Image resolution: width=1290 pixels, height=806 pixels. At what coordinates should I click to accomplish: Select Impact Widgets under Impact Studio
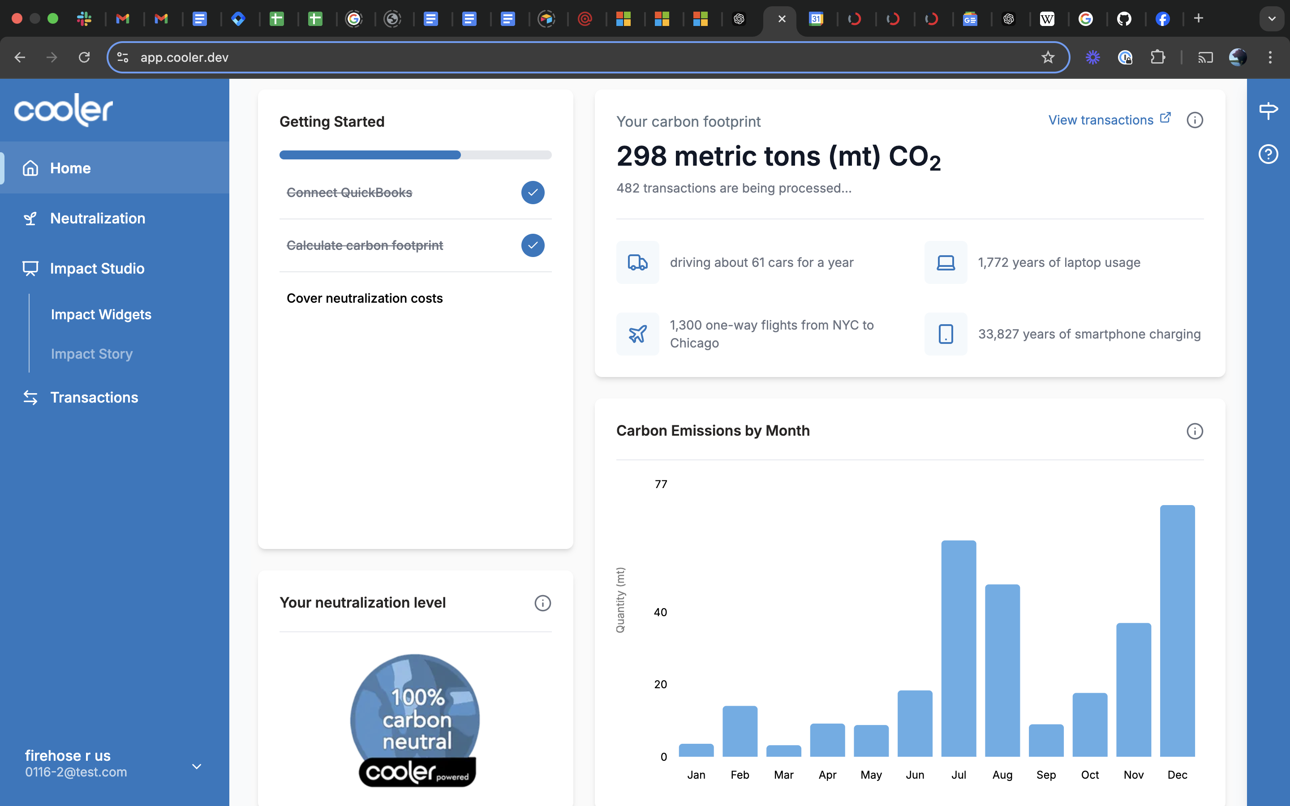[101, 314]
